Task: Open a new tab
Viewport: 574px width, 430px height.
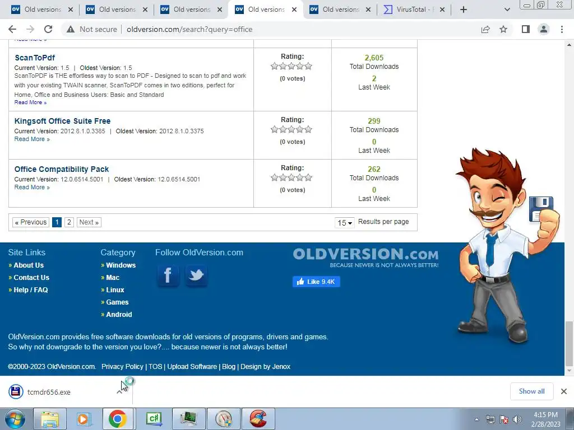Action: pos(464,10)
